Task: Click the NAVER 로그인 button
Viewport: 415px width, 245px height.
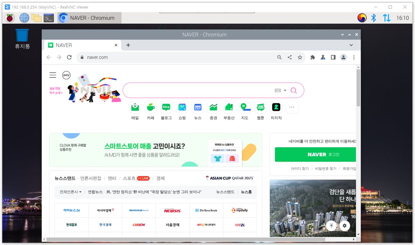Action: tap(316, 155)
